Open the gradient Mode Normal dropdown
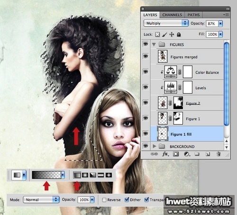 tap(41, 200)
